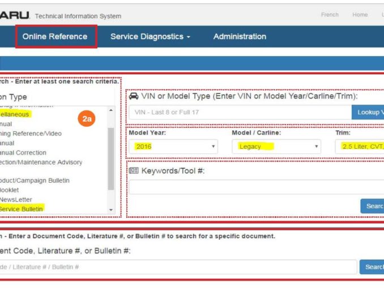Viewport: 384px width, 288px height.
Task: Go to the Administration menu
Action: 240,37
